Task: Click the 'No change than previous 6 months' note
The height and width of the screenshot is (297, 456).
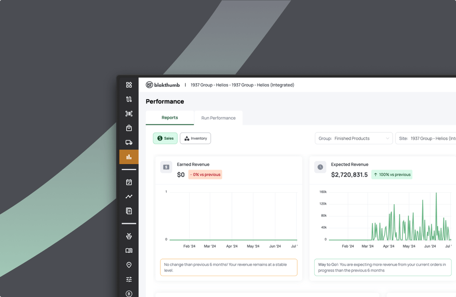Action: (228, 267)
